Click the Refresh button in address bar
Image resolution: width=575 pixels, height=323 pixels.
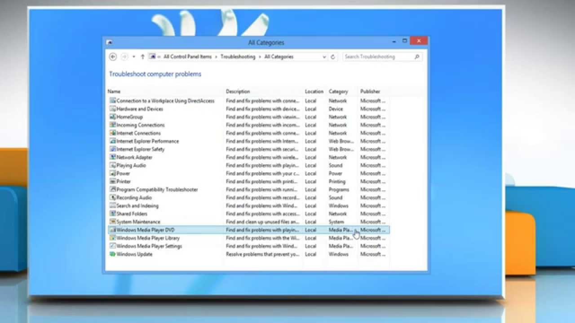[x=333, y=57]
